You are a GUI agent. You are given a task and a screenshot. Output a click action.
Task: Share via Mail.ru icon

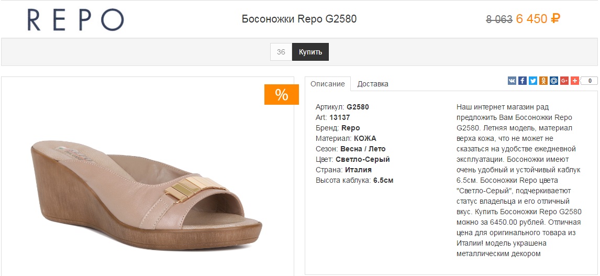point(554,81)
